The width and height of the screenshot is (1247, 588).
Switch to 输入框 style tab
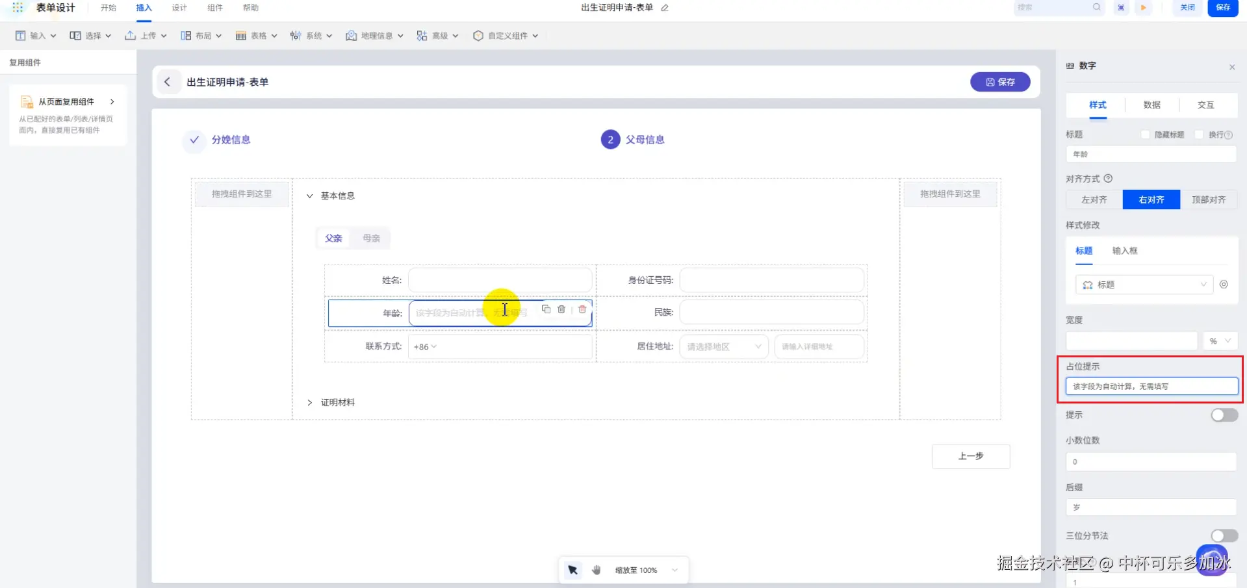[x=1125, y=251]
